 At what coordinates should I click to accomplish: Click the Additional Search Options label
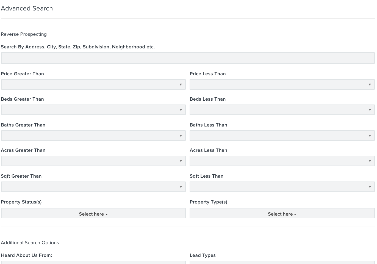pyautogui.click(x=30, y=243)
